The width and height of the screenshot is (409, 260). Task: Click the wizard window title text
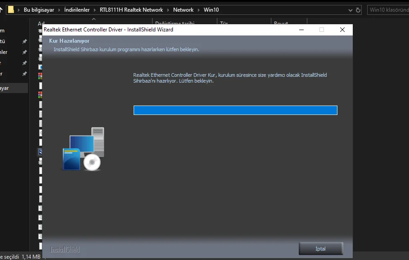click(108, 30)
